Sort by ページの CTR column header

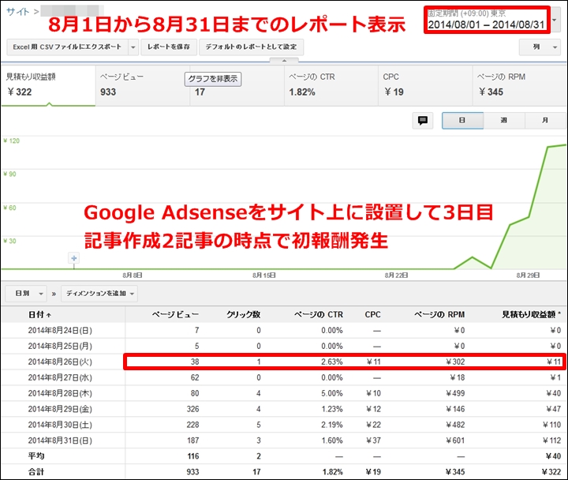point(319,315)
